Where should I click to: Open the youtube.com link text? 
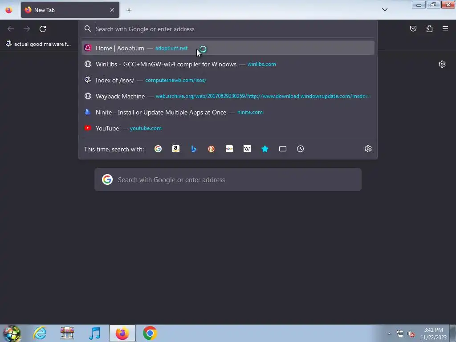click(146, 128)
